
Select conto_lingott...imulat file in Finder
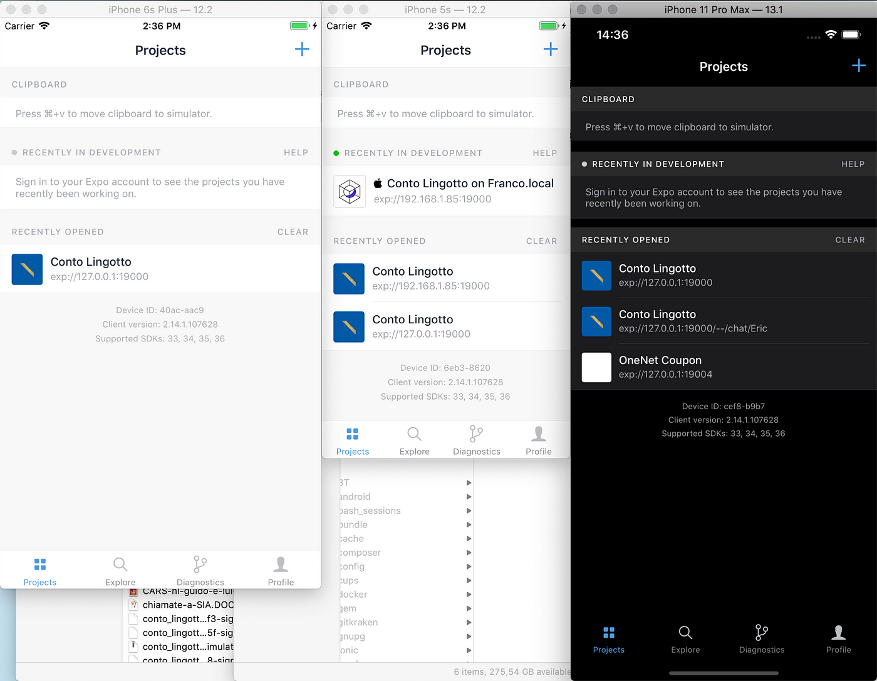pos(181,647)
